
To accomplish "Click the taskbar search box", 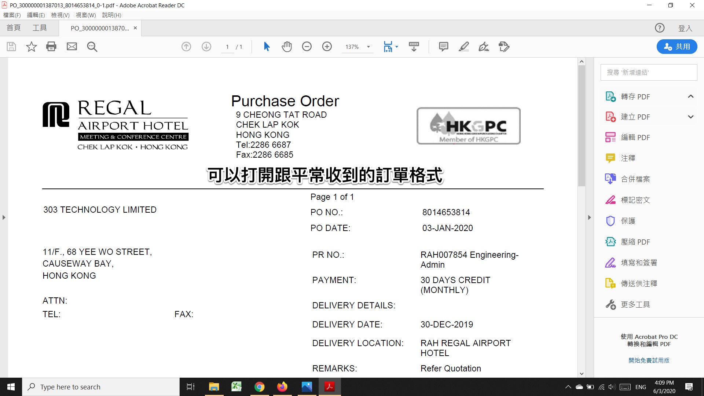I will coord(101,387).
